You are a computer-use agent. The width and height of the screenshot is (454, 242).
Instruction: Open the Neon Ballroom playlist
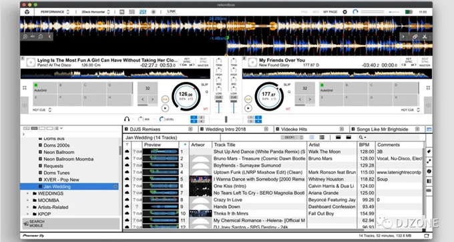pos(59,152)
